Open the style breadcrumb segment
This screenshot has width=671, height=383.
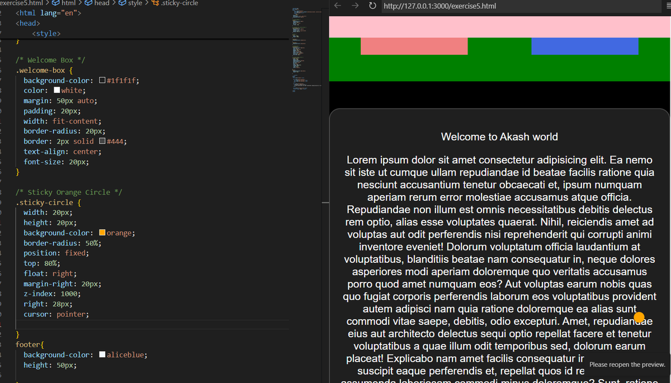coord(135,3)
